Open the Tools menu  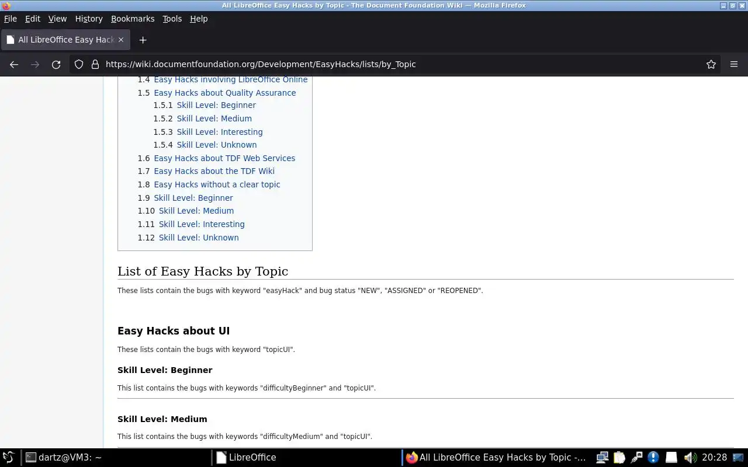click(x=172, y=19)
